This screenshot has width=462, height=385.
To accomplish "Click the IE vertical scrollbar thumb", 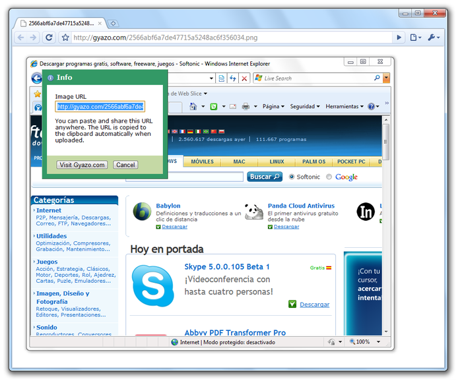I will 386,142.
